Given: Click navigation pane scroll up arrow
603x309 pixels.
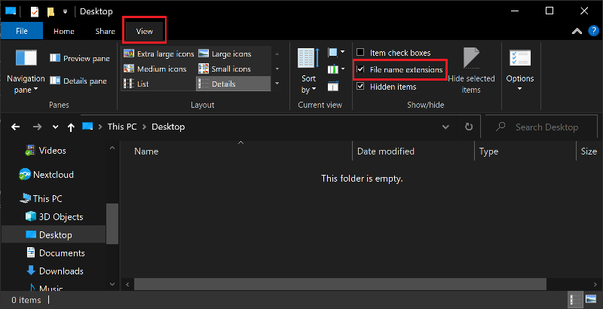Looking at the screenshot, I should [x=112, y=148].
